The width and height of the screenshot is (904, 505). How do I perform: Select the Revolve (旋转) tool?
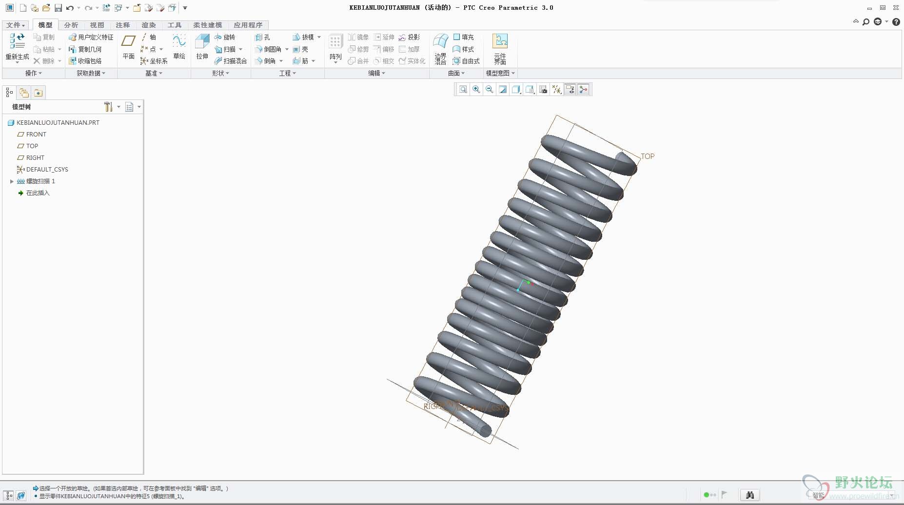pos(225,37)
